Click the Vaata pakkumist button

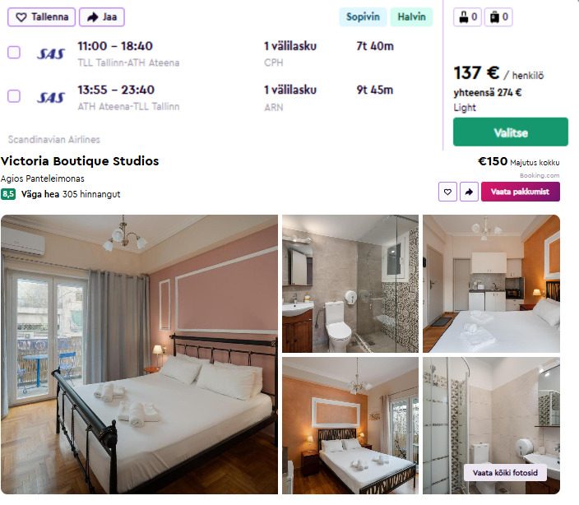coord(521,192)
